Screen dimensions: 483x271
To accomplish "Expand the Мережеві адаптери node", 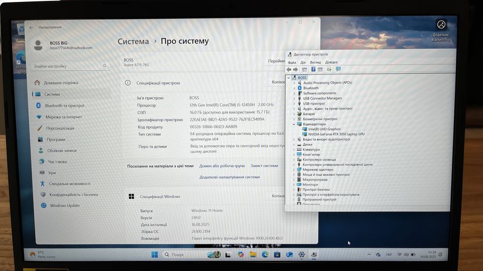I will coord(294,169).
